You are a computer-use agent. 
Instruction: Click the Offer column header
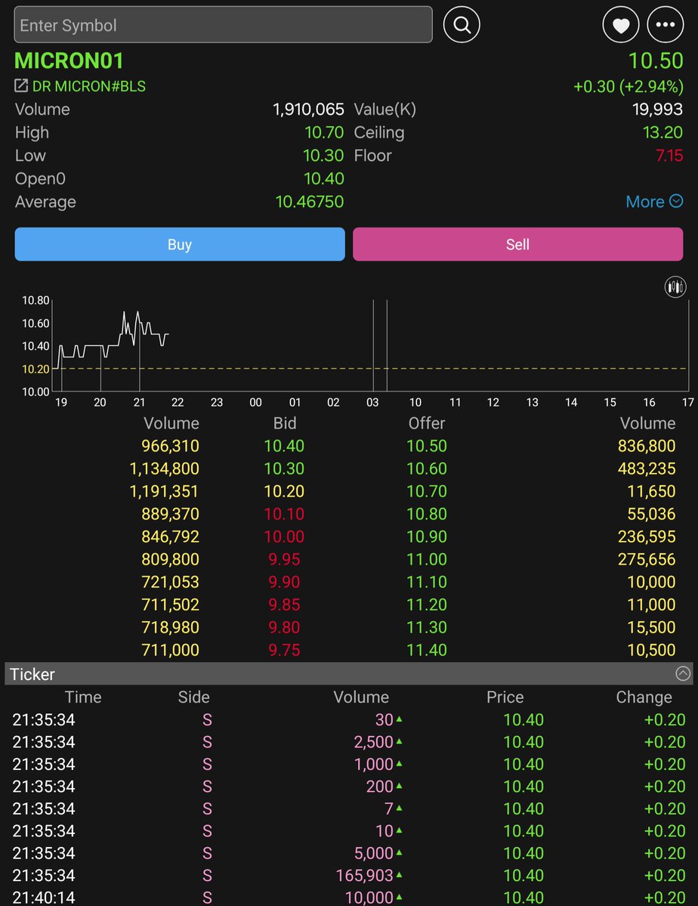(x=426, y=423)
